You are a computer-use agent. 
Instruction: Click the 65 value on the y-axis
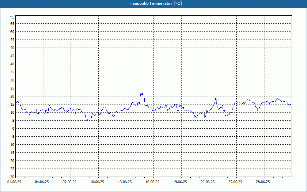click(12, 24)
